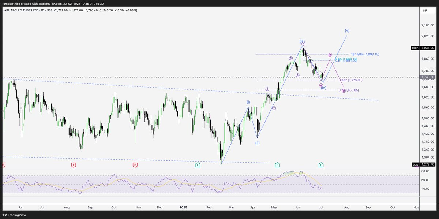Click the INR currency label
The width and height of the screenshot is (439, 219).
tap(425, 11)
